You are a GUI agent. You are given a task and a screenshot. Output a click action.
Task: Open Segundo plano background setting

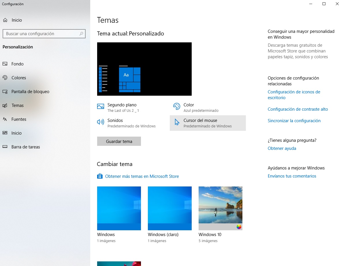(x=122, y=107)
